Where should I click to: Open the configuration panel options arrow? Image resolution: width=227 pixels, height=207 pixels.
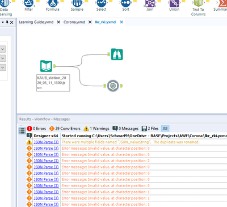pyautogui.click(x=3, y=22)
